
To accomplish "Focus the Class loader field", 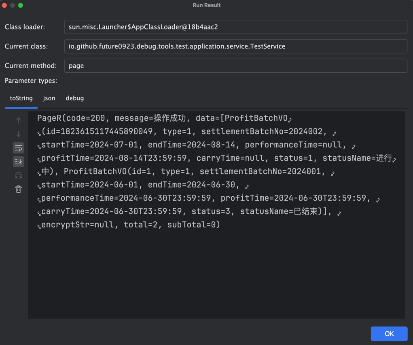I will tap(236, 27).
